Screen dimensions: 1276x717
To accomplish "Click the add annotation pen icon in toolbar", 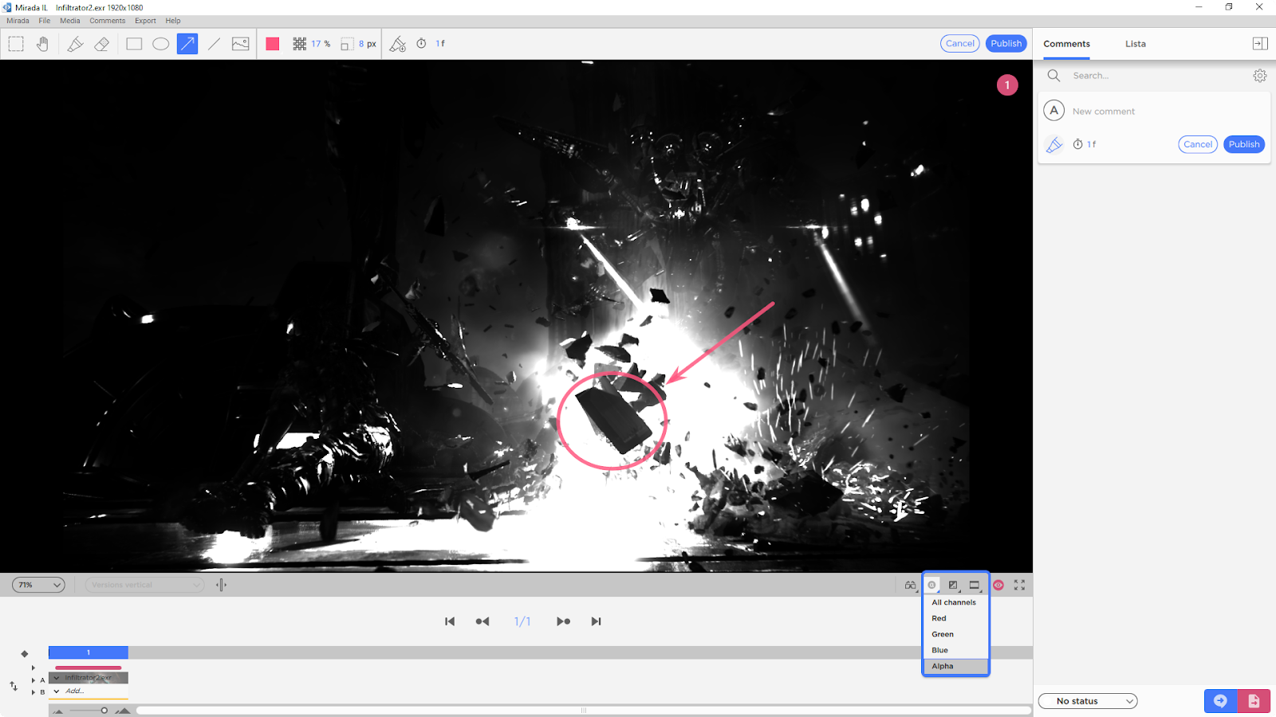I will [397, 44].
